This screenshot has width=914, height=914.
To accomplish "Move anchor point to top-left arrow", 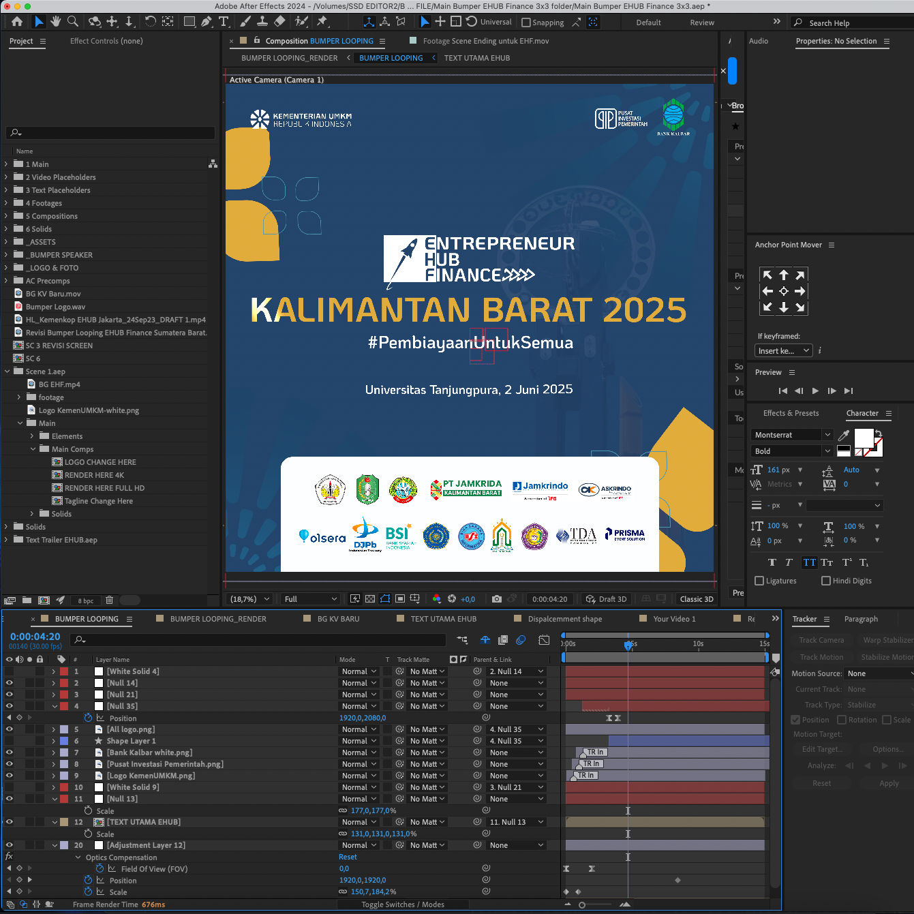I will (767, 275).
